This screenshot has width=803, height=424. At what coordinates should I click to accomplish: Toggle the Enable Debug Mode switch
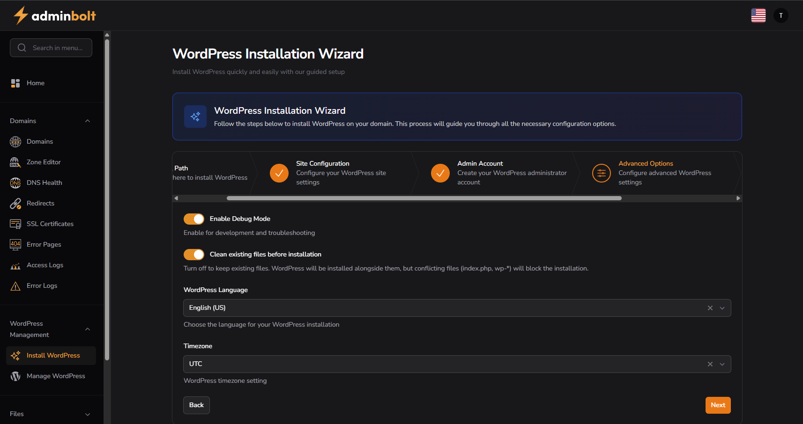pos(194,219)
